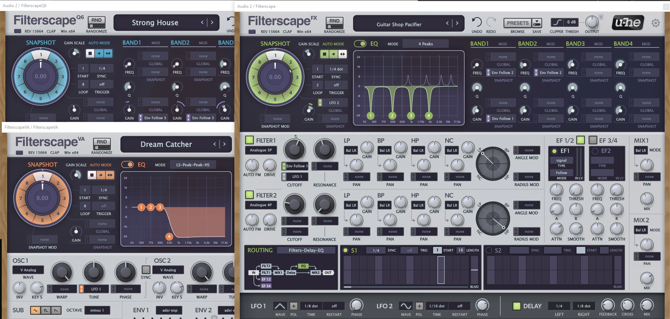The image size is (670, 319).
Task: Open EQ MODE dropdown showing 4 Peaks
Action: [x=425, y=44]
